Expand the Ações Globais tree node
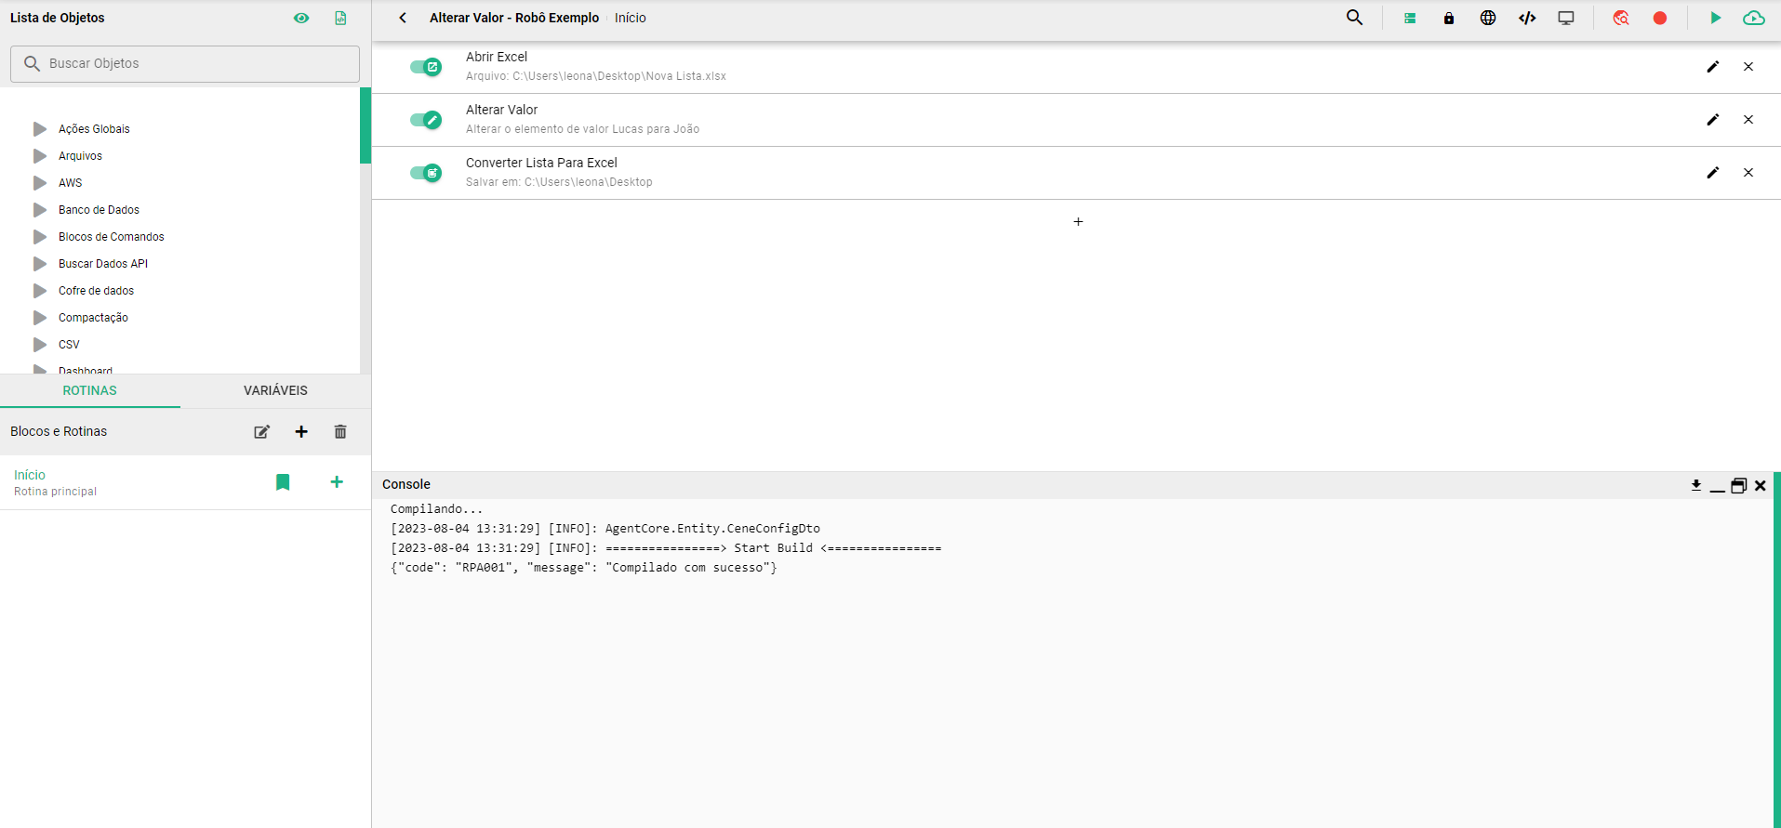The width and height of the screenshot is (1781, 828). click(40, 129)
